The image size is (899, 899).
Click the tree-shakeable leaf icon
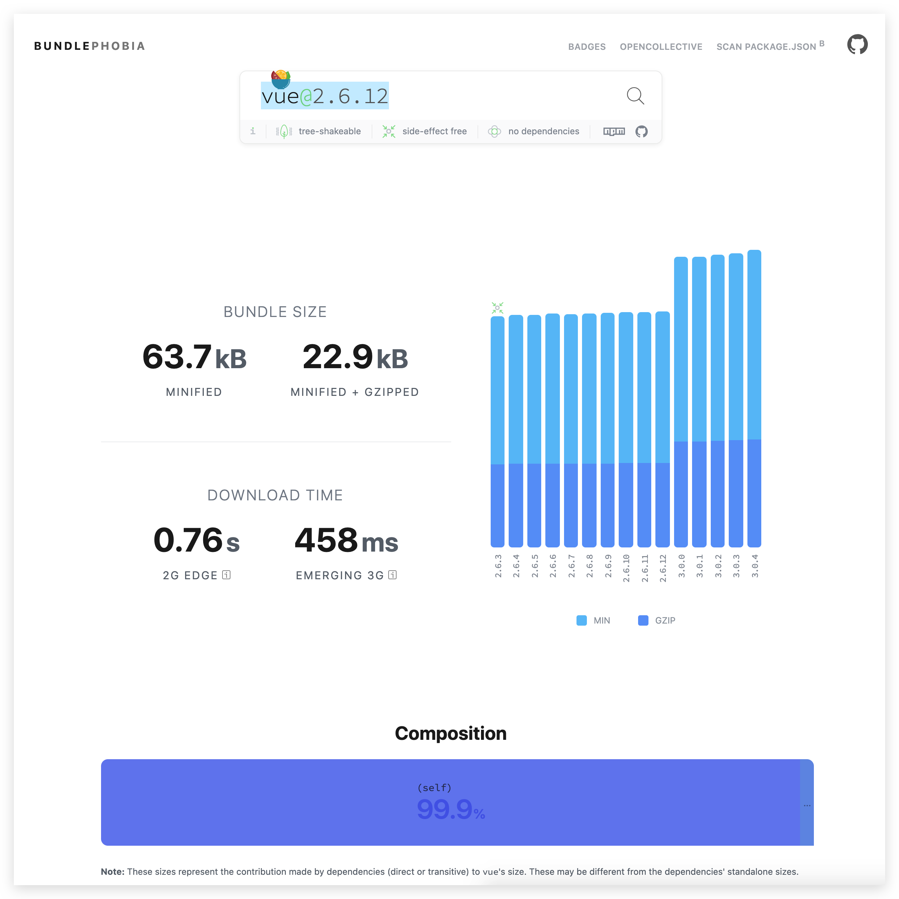(x=284, y=131)
